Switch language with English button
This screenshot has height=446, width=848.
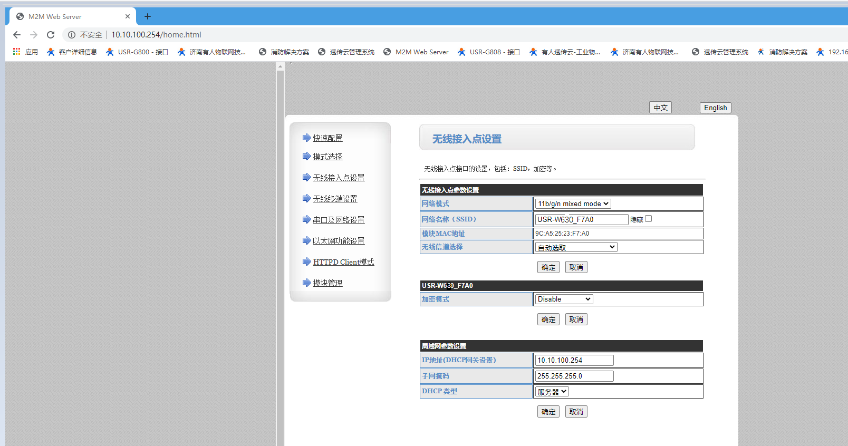715,108
